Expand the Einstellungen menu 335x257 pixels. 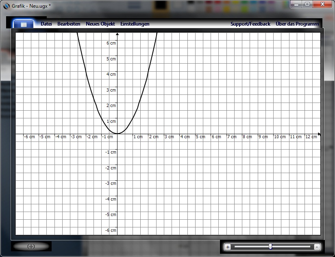[x=135, y=24]
